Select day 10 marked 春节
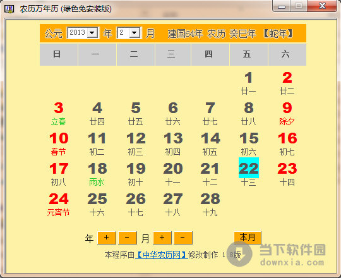Image resolution: width=341 pixels, height=278 pixels. [59, 144]
